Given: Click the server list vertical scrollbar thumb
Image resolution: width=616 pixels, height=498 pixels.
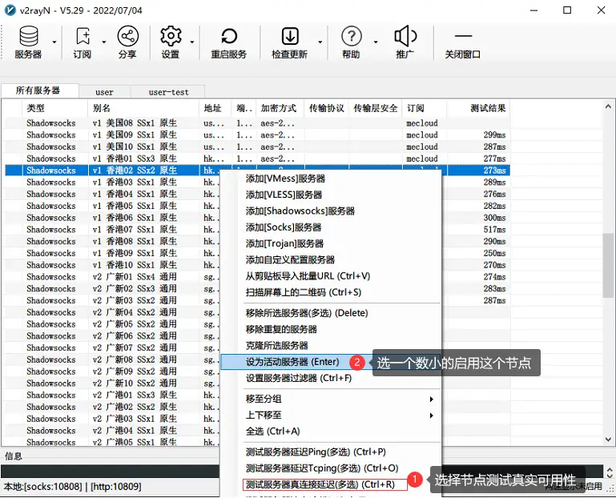Looking at the screenshot, I should (608, 266).
